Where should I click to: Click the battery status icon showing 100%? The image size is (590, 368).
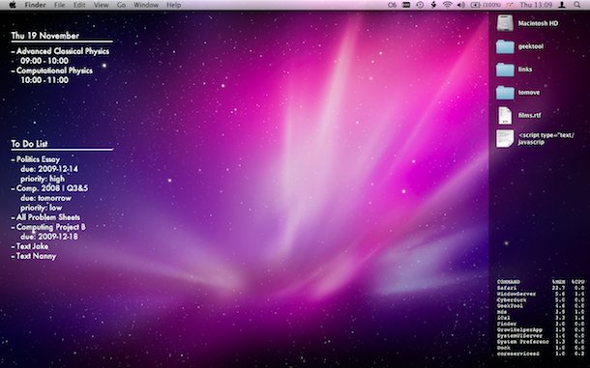[x=486, y=5]
